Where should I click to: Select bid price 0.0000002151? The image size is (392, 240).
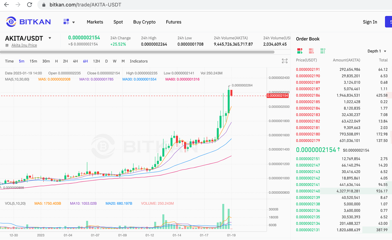308,159
